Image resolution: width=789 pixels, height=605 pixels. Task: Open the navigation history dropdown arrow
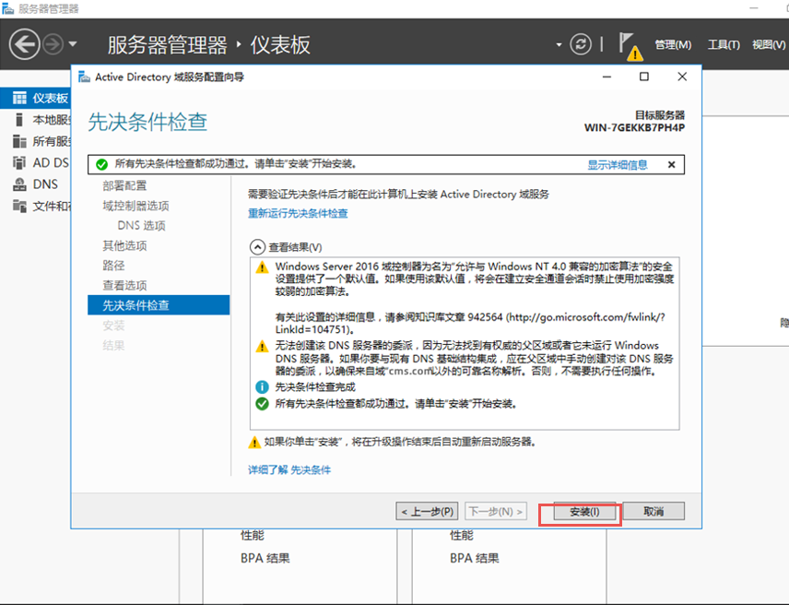(73, 44)
